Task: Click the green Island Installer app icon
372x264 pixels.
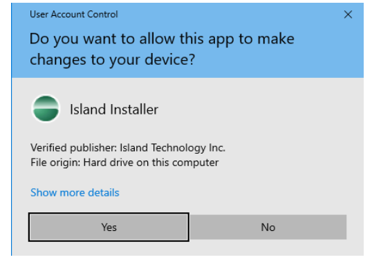Action: 46,109
